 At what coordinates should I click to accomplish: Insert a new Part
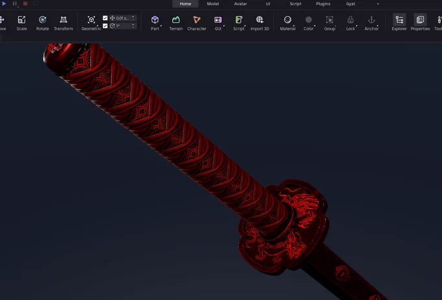pyautogui.click(x=155, y=23)
